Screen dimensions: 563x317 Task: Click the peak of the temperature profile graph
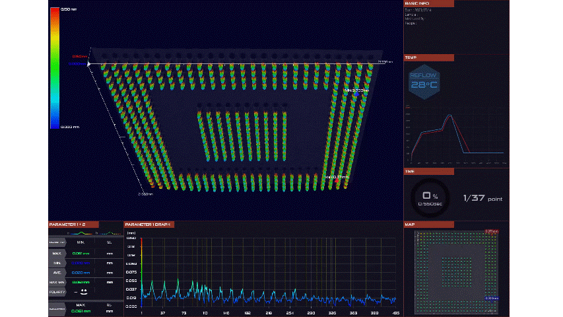tap(449, 115)
